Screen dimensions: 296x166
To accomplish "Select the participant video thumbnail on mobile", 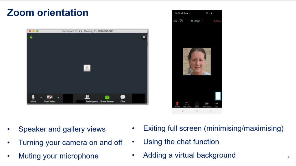I will coord(197,62).
